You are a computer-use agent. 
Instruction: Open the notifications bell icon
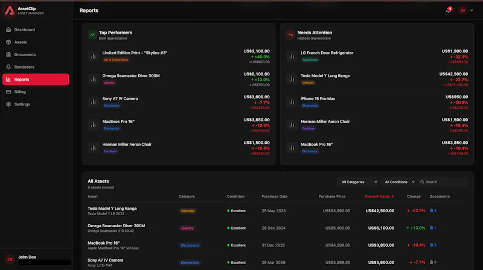448,10
